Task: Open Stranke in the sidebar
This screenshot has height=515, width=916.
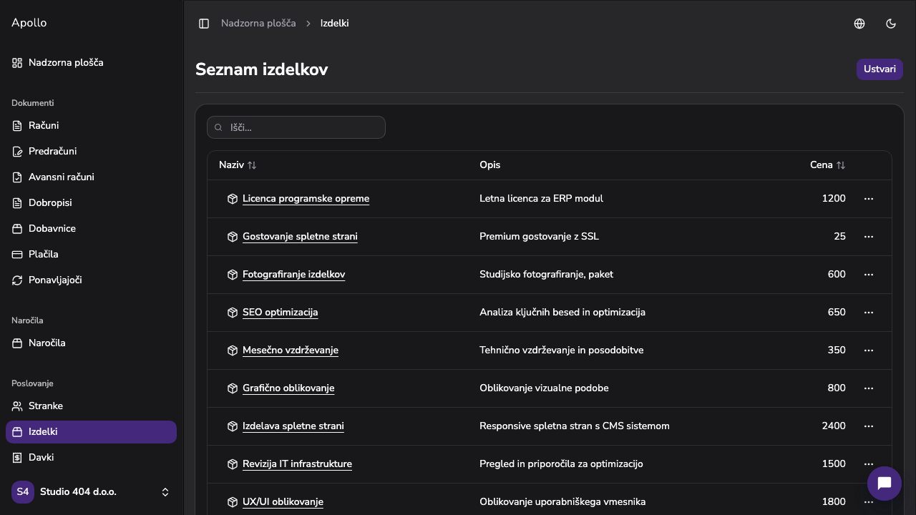Action: [x=91, y=406]
